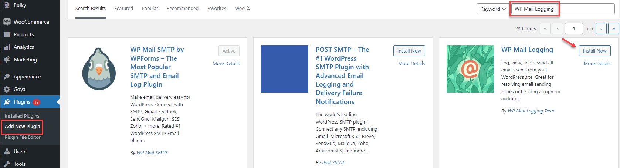The height and width of the screenshot is (168, 620).
Task: Open the Analytics bar chart icon
Action: [7, 47]
